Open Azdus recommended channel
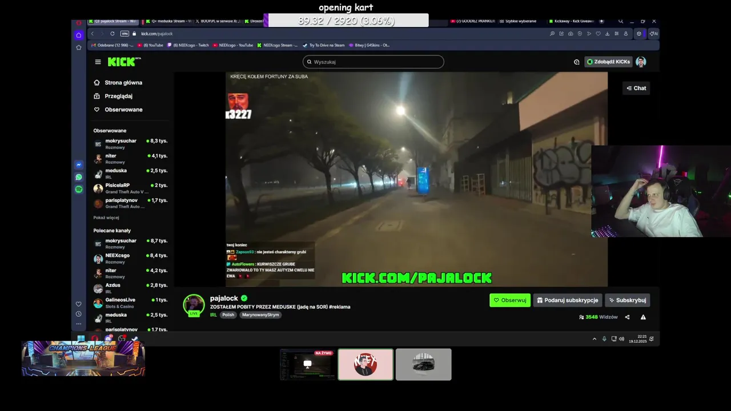This screenshot has width=731, height=411. [x=130, y=288]
